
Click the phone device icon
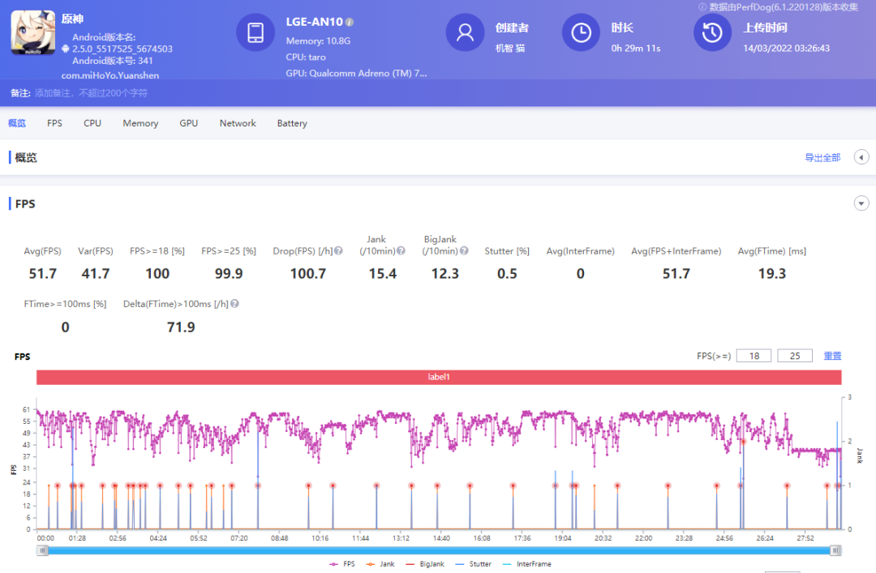tap(255, 33)
